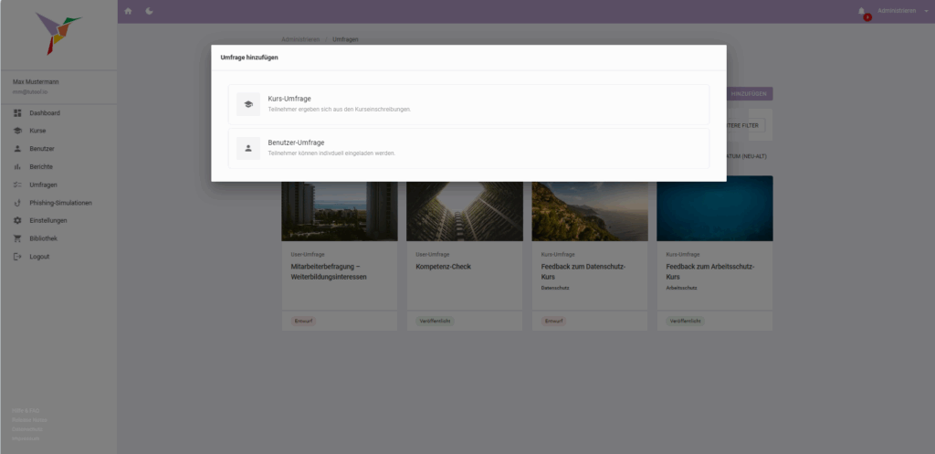Image resolution: width=935 pixels, height=454 pixels.
Task: Toggle dark mode with the moon icon
Action: (x=149, y=11)
